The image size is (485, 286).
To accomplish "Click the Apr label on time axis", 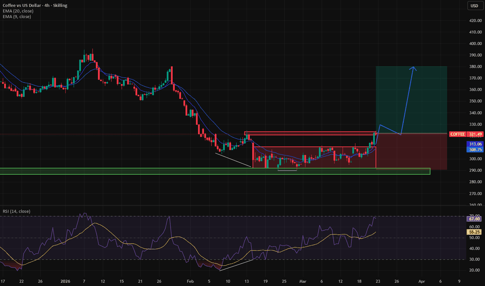I will click(x=422, y=281).
